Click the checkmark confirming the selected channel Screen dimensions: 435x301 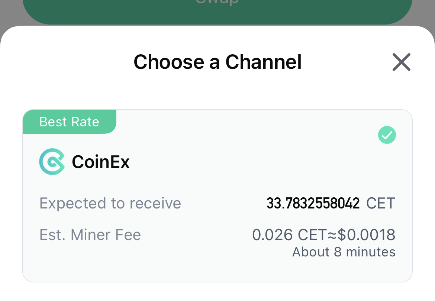pos(387,135)
